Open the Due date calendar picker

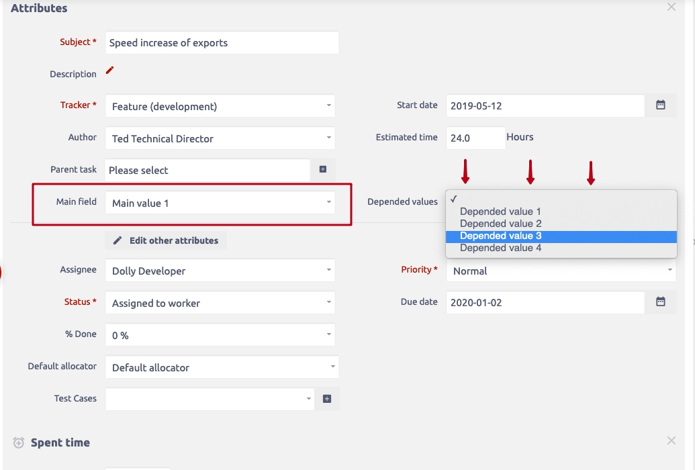click(660, 302)
